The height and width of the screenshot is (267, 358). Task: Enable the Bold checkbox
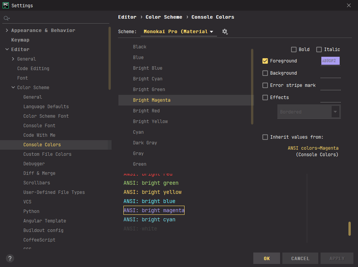pos(294,50)
